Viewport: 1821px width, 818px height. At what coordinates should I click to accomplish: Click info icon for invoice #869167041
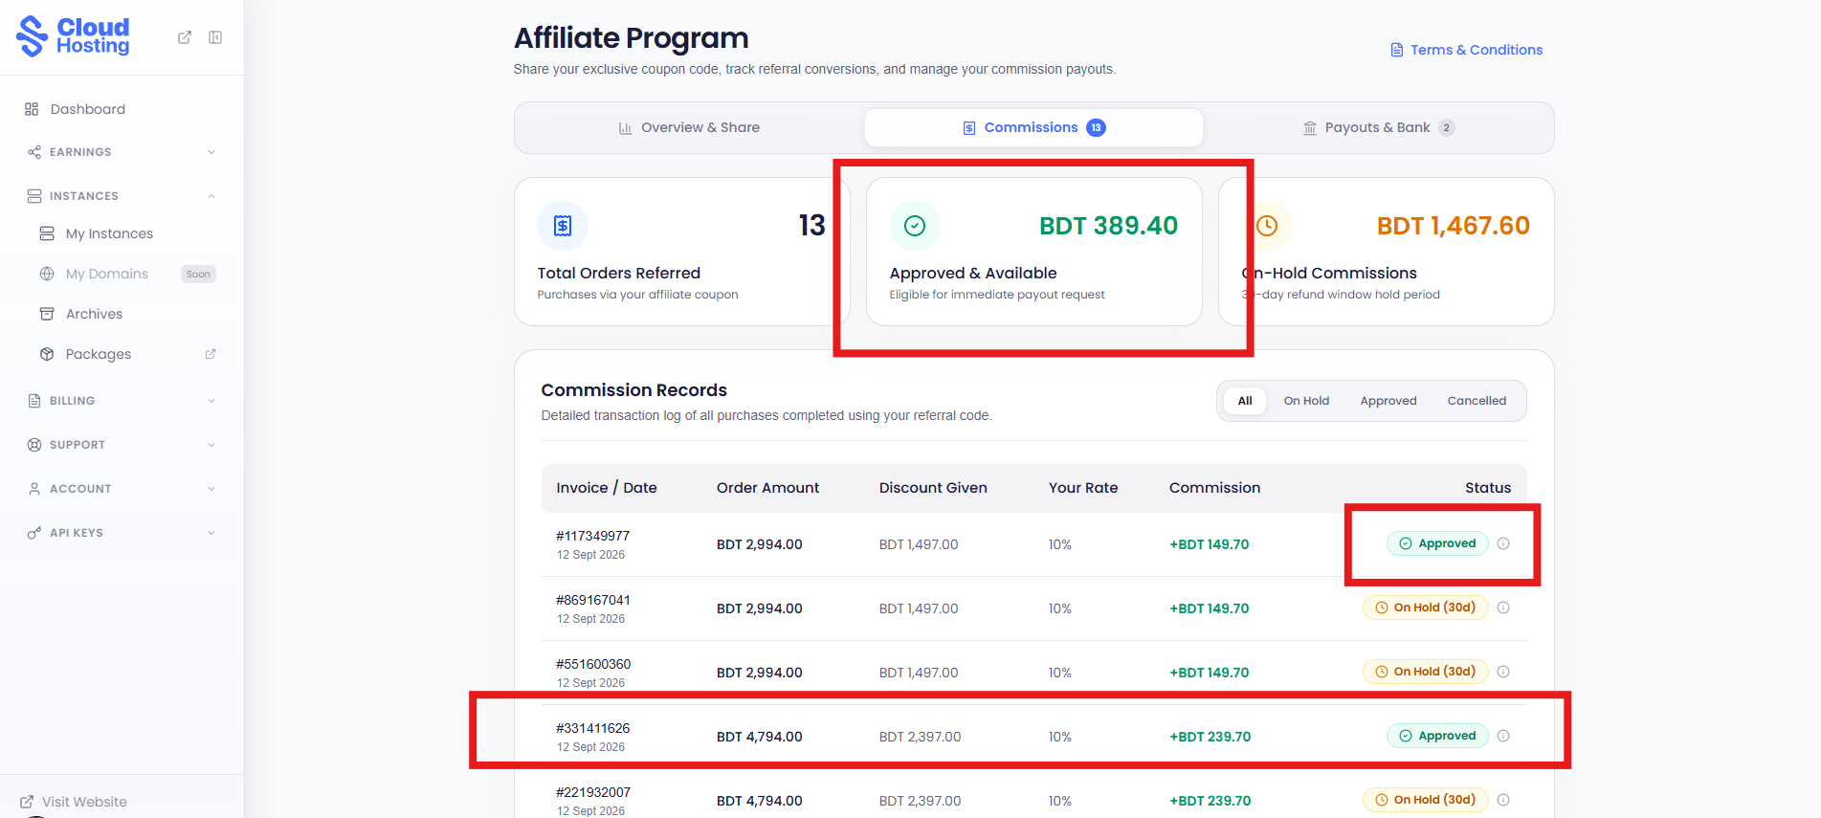pos(1503,608)
